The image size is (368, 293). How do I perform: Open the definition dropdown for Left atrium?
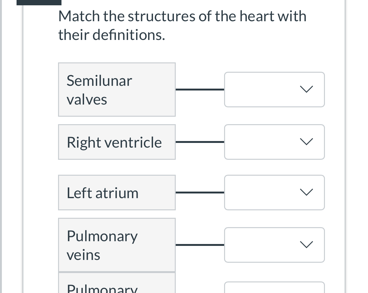tap(274, 193)
